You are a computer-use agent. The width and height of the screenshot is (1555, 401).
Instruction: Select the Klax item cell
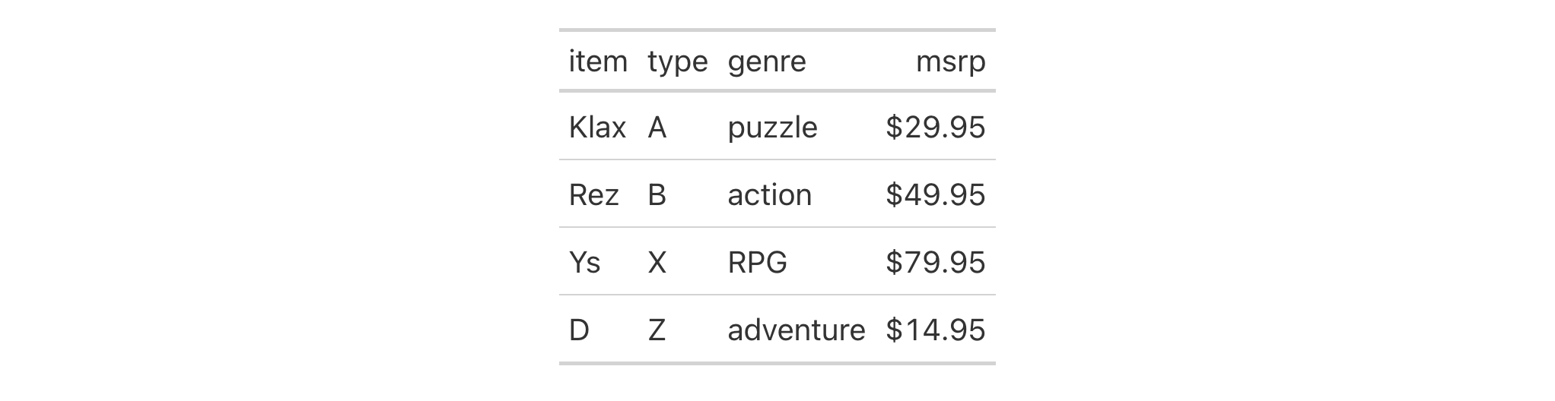coord(599,127)
